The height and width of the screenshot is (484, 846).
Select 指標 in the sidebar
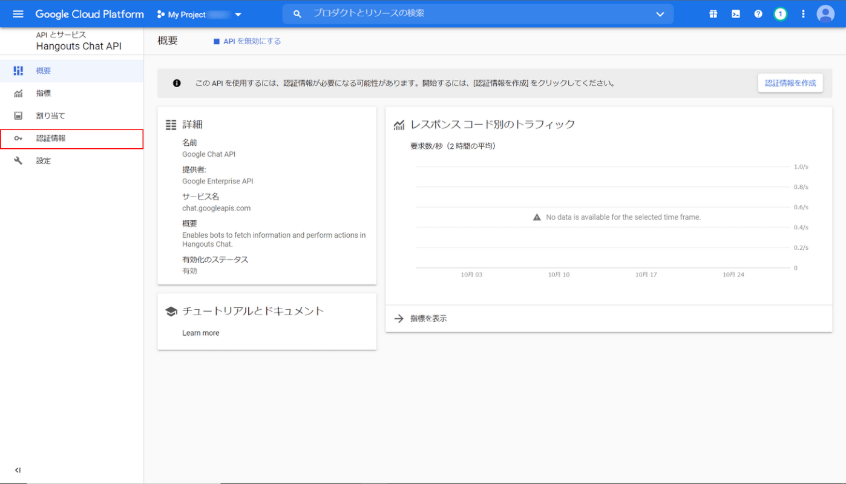[71, 93]
